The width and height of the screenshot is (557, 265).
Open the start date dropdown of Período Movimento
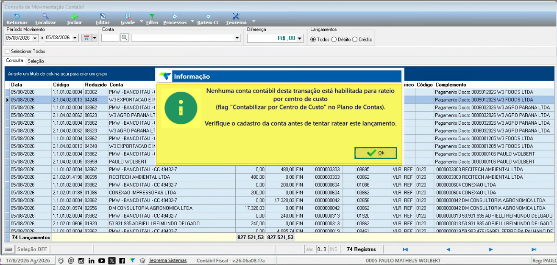35,38
